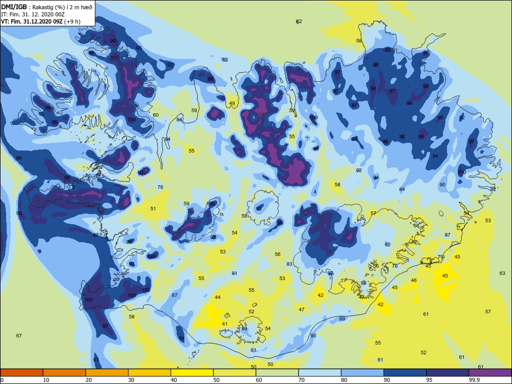
Task: Click the '44' humidity value in the south
Action: point(218,297)
